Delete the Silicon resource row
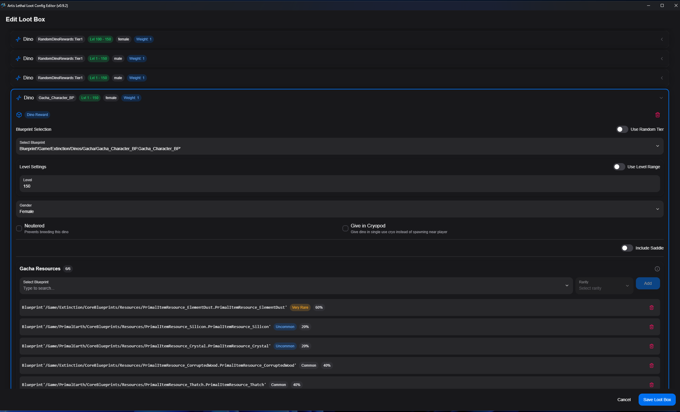This screenshot has height=412, width=680. click(652, 327)
